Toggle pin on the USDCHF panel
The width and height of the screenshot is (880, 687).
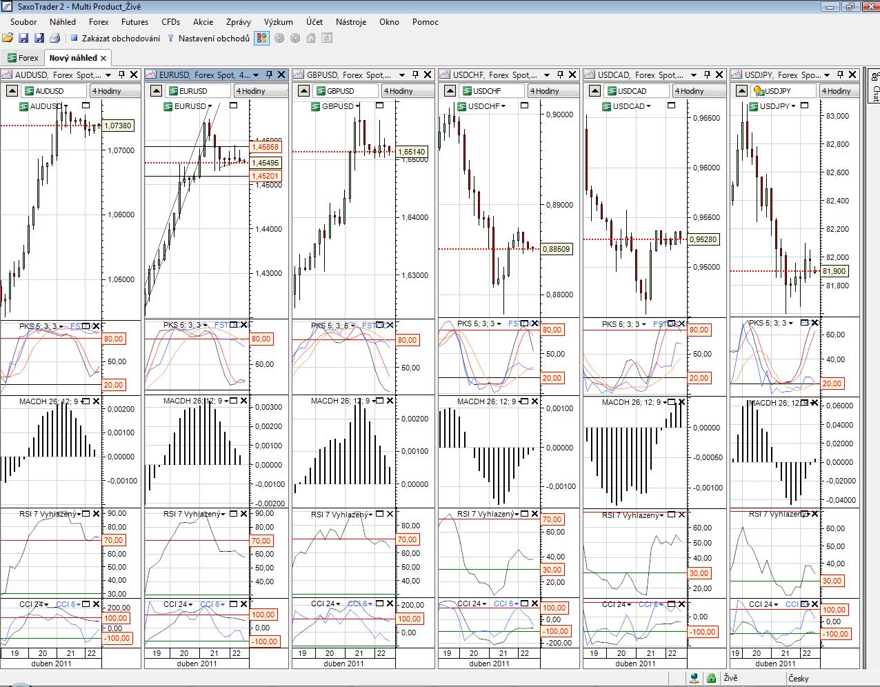pyautogui.click(x=560, y=74)
